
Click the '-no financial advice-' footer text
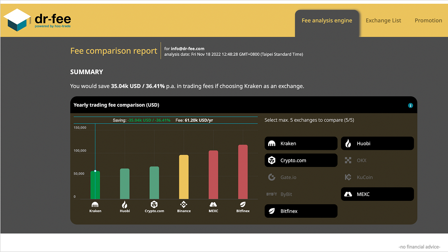tap(420, 247)
